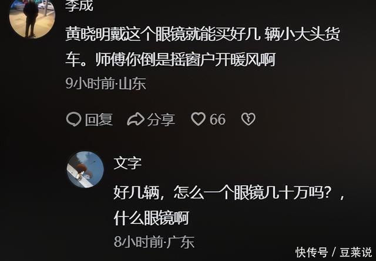Viewport: 376px width, 261px height.
Task: Click the 回复 reply label
Action: coord(99,119)
